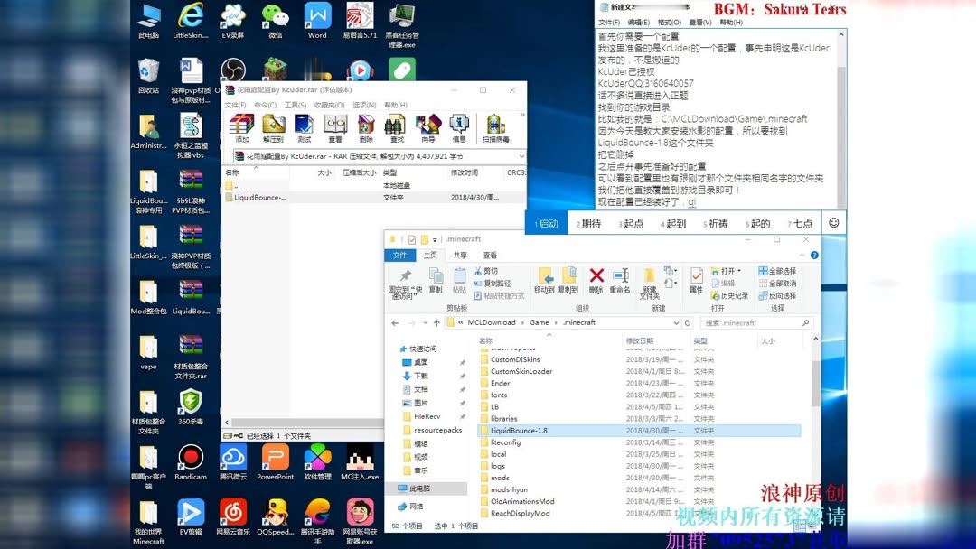Click the Extract To (解压到) icon in WinRAR
Screen dimensions: 976x549
(x=273, y=126)
